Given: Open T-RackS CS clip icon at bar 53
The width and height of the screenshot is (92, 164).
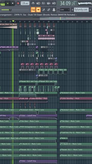Looking at the screenshot, I should coord(61,144).
